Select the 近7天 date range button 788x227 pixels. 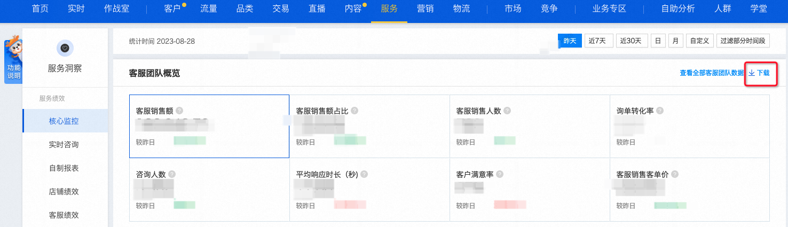599,41
